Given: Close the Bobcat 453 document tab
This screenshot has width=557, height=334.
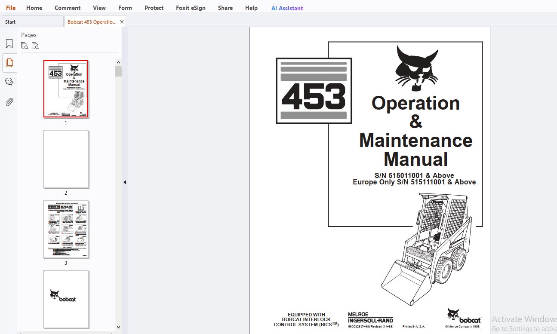Looking at the screenshot, I should tap(122, 21).
